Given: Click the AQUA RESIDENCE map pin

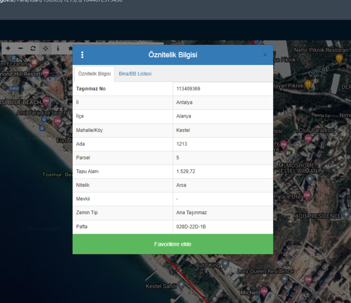Looking at the screenshot, I should (x=346, y=215).
